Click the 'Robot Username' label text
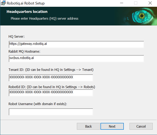The image size is (157, 135). 38,104
